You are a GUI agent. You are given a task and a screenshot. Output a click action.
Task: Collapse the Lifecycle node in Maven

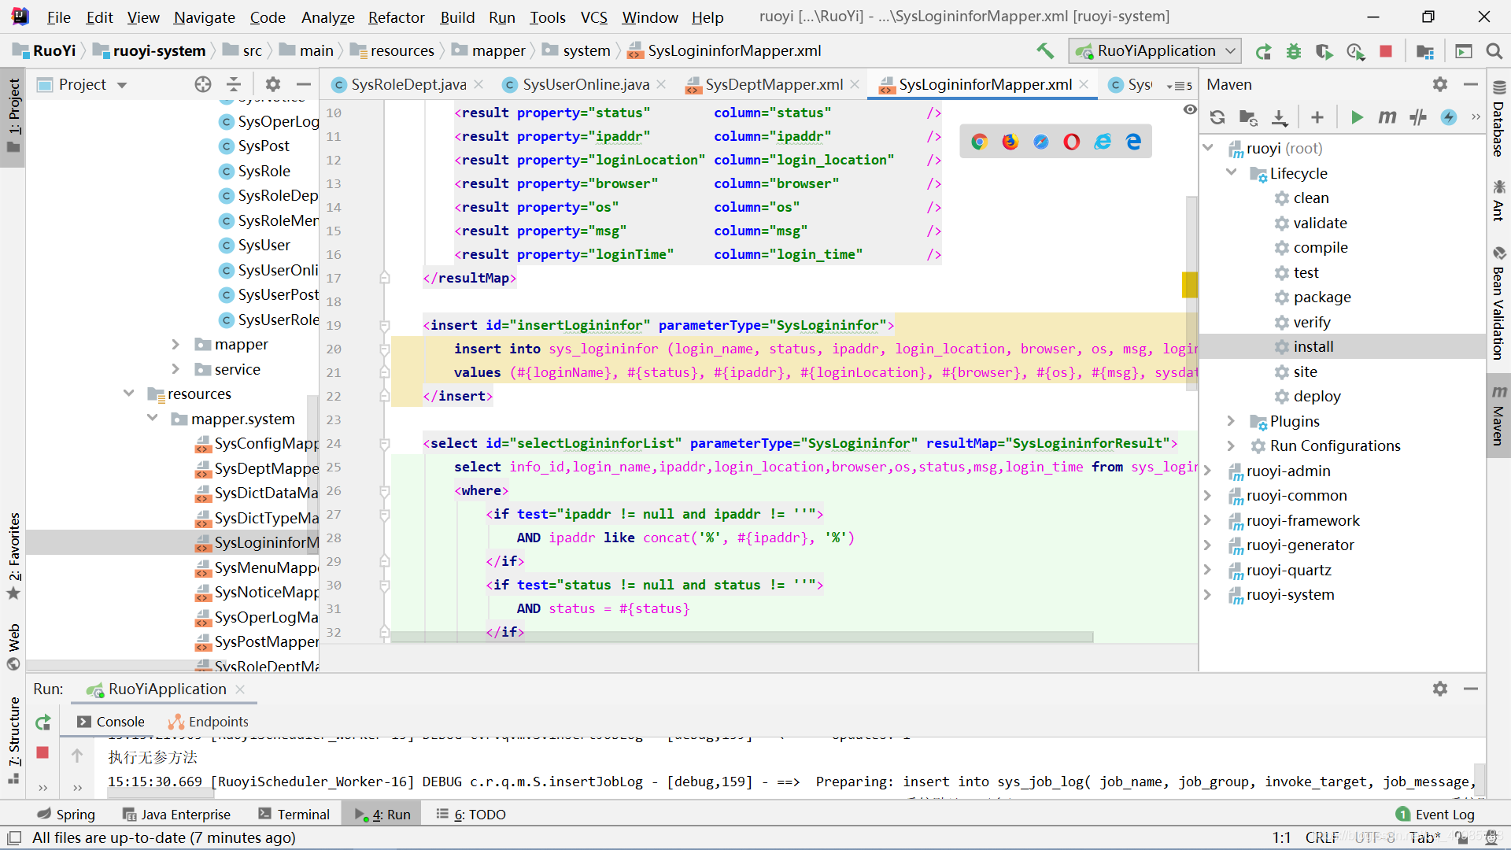[x=1232, y=173]
